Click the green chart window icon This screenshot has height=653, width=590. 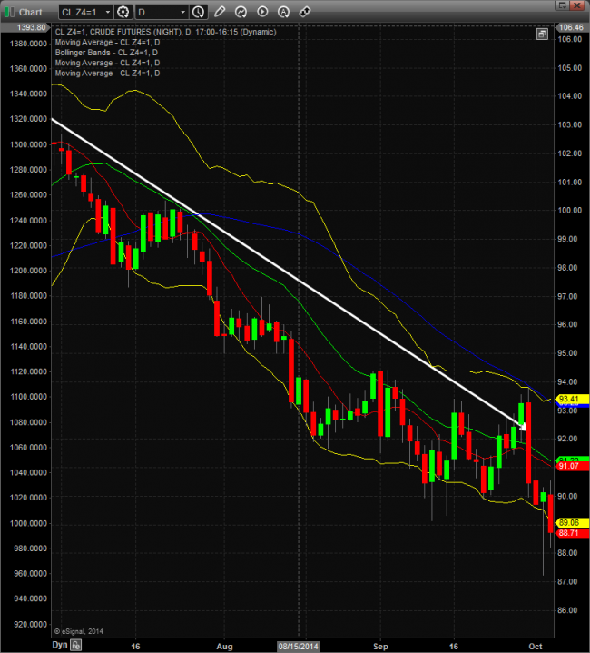(9, 12)
